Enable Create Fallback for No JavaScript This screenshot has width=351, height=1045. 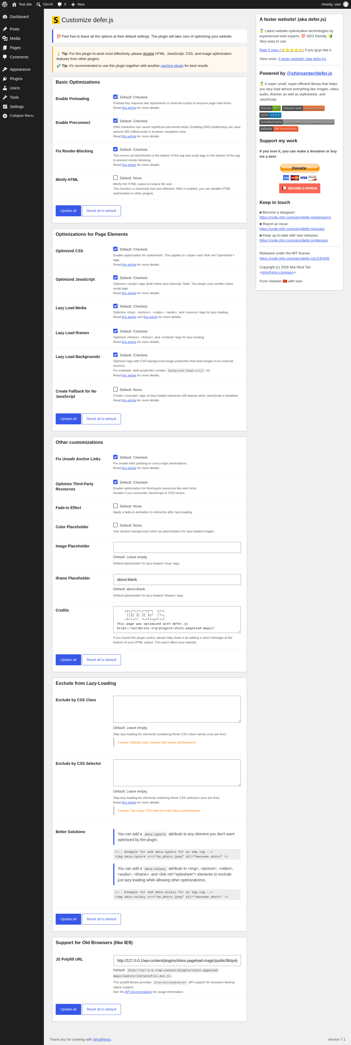click(x=116, y=390)
